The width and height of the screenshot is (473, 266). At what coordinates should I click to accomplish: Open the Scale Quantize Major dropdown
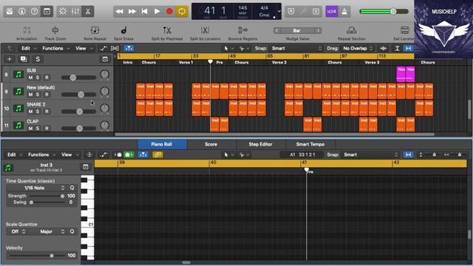[x=48, y=231]
